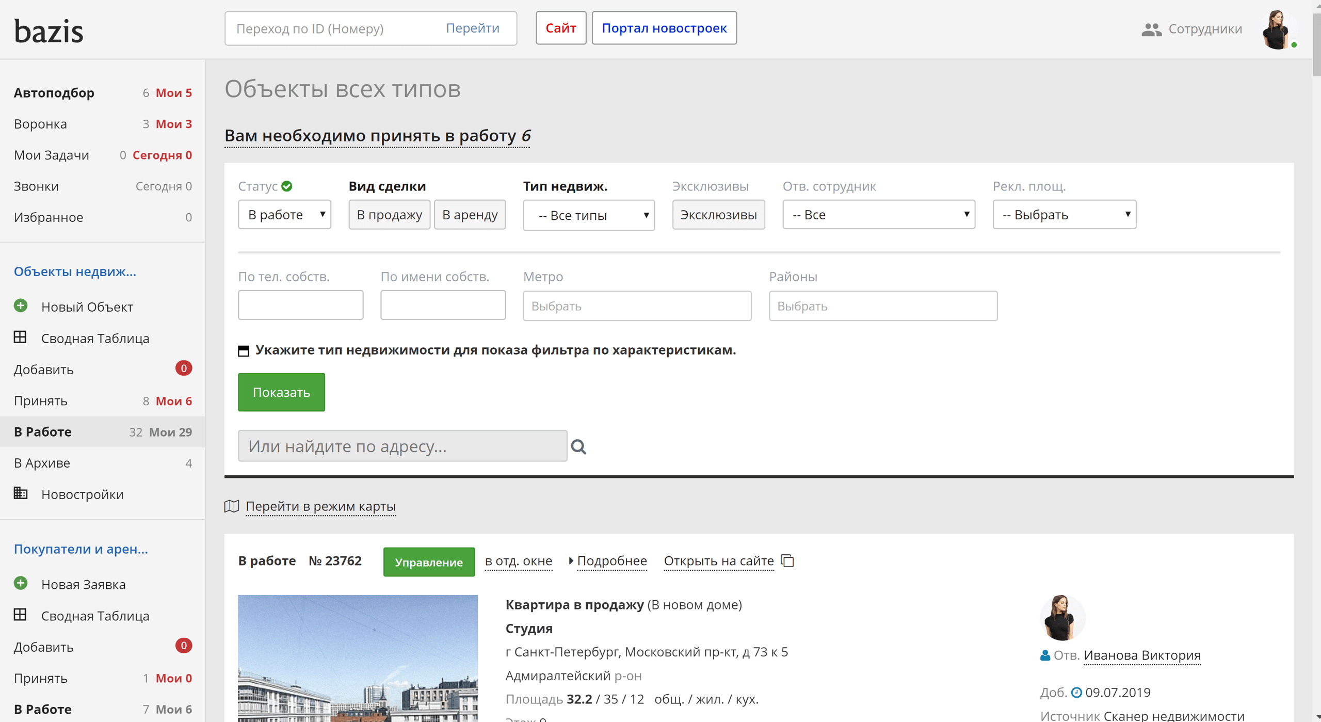Click the copy icon after Открыть на сайте
Screen dimensions: 1321x722
click(x=787, y=560)
